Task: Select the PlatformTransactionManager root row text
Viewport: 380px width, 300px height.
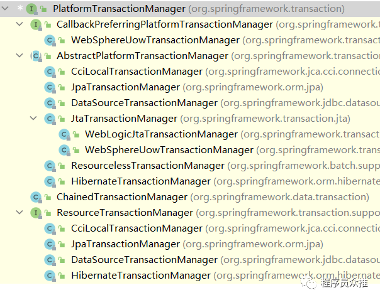Action: (120, 9)
